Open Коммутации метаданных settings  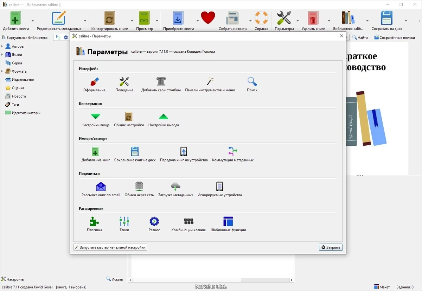click(233, 154)
